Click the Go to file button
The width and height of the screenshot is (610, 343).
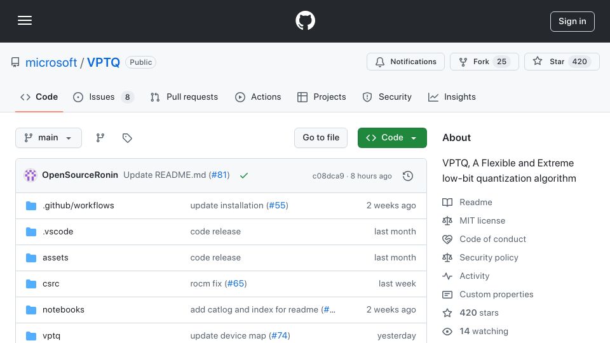321,138
